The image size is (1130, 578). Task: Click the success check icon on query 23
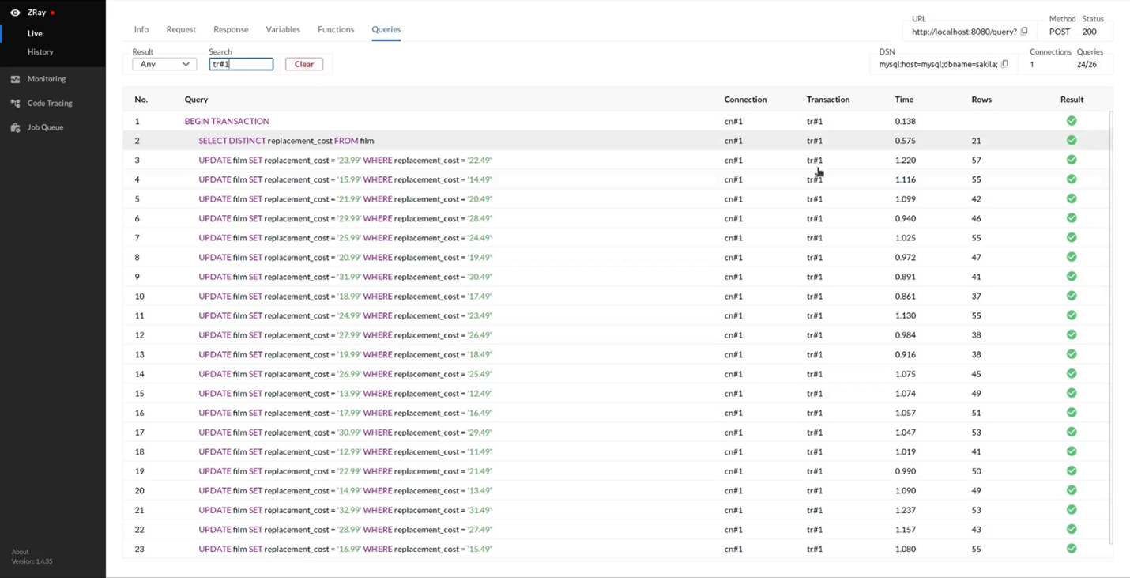(1072, 548)
